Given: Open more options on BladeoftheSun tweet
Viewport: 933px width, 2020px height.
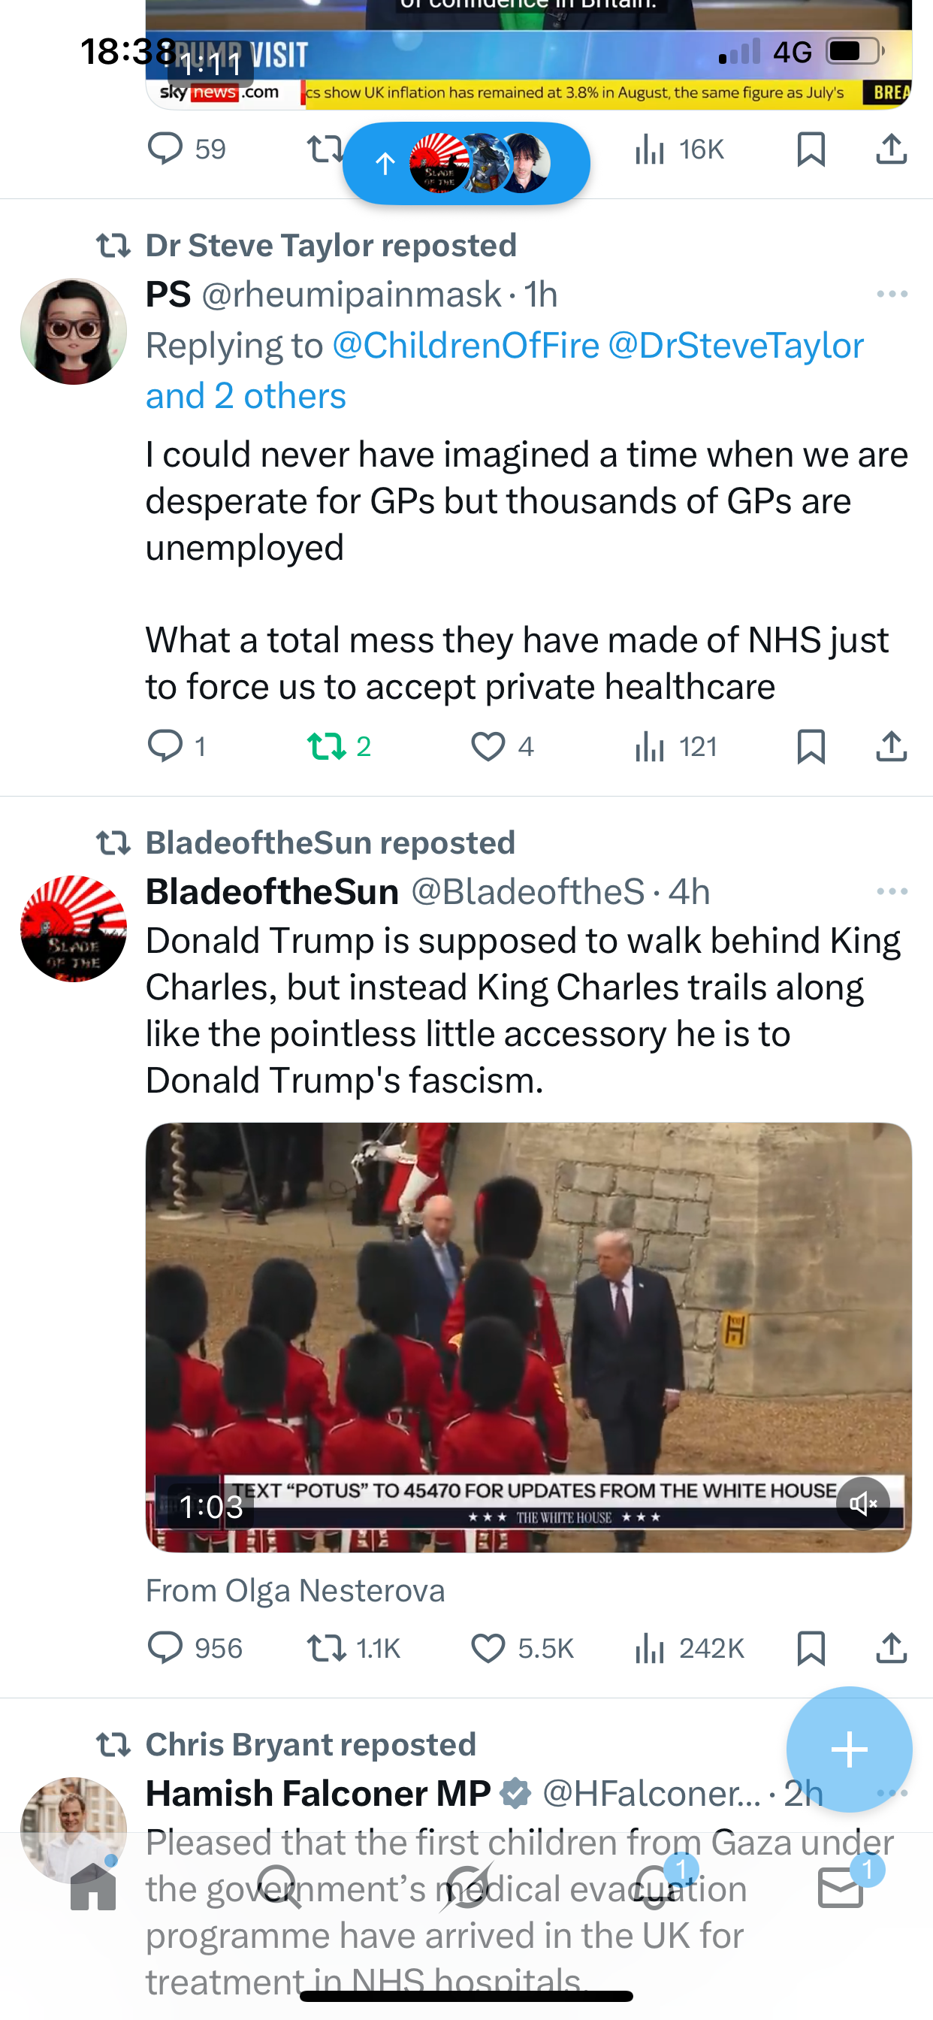Looking at the screenshot, I should 892,892.
